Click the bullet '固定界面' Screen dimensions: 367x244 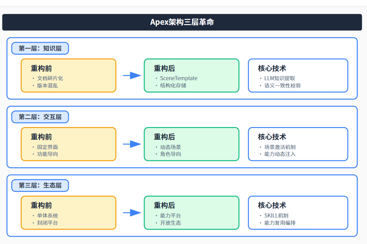pos(47,147)
